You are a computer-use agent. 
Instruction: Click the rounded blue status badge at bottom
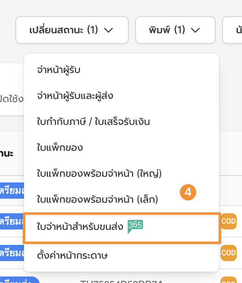click(19, 280)
